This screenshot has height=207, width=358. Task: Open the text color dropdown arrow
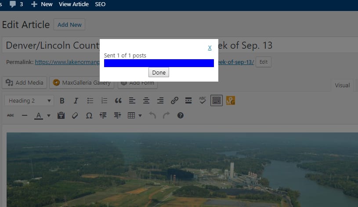click(49, 116)
